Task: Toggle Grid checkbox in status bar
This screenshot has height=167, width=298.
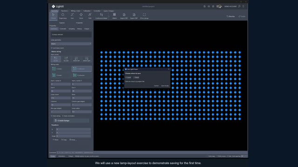Action: 228,156
